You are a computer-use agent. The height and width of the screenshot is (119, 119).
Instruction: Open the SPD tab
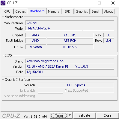click(x=67, y=11)
